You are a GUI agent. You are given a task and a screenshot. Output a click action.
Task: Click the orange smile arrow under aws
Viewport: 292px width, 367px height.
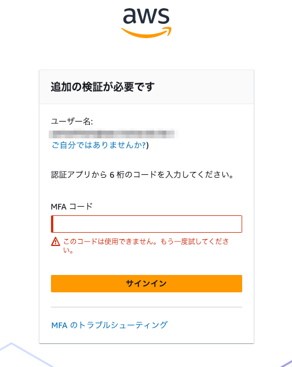[x=146, y=33]
